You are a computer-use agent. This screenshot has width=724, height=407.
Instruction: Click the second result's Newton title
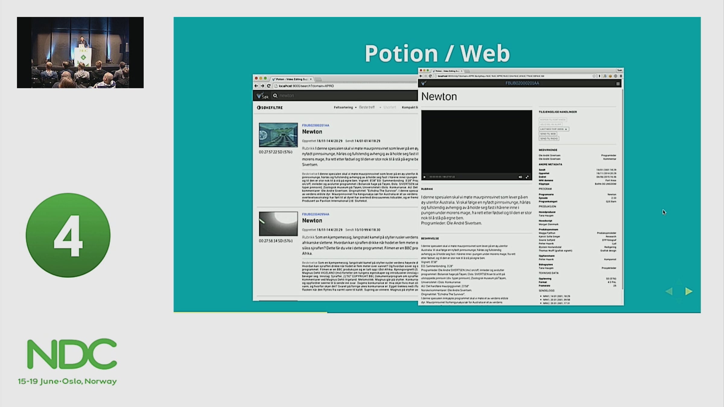tap(312, 221)
